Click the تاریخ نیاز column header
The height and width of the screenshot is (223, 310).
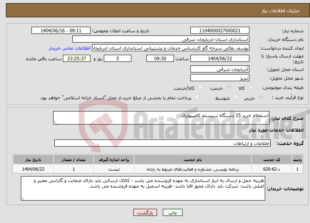(x=33, y=160)
